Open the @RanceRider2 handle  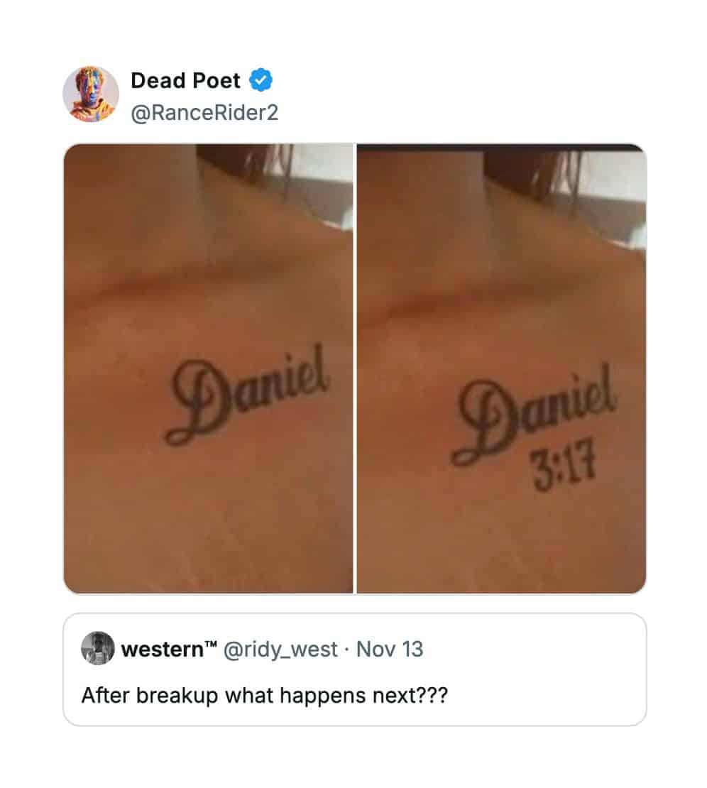[x=204, y=113]
